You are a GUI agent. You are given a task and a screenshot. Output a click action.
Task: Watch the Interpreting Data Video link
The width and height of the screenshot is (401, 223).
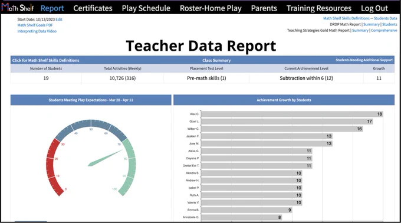[37, 31]
